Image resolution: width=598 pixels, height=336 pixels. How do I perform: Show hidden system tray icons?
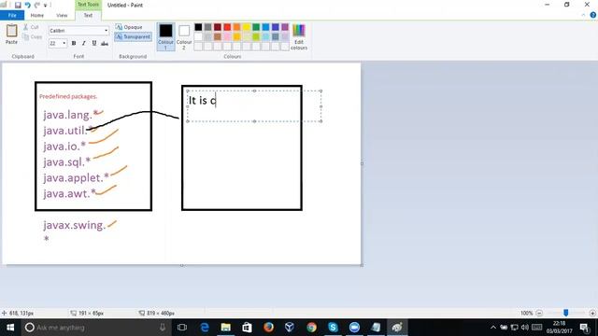493,328
